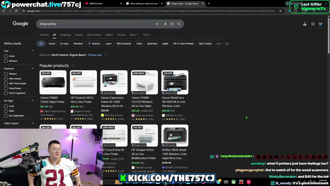This screenshot has height=186, width=330.
Task: Tick the With Scanner checkbox
Action: [x=6, y=79]
